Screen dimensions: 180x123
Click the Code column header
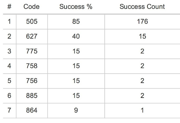tap(31, 7)
